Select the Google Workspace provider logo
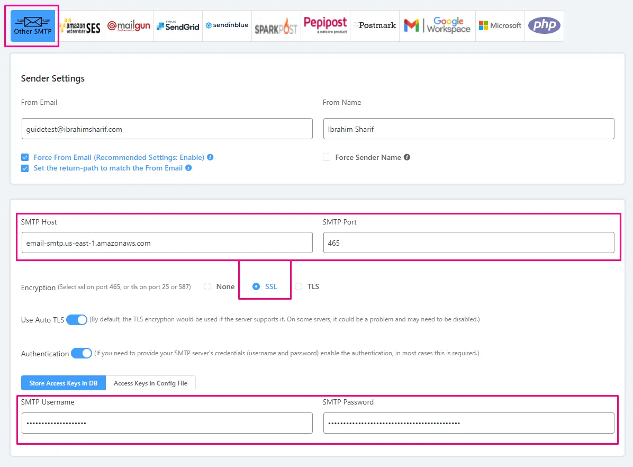Image resolution: width=633 pixels, height=467 pixels. click(437, 26)
